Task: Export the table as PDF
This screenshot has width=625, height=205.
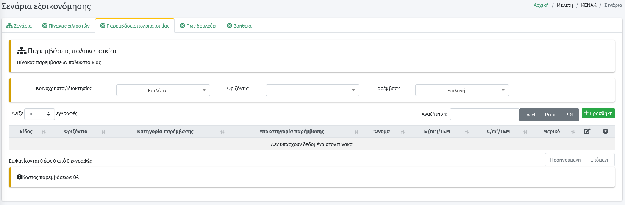Action: pyautogui.click(x=569, y=115)
